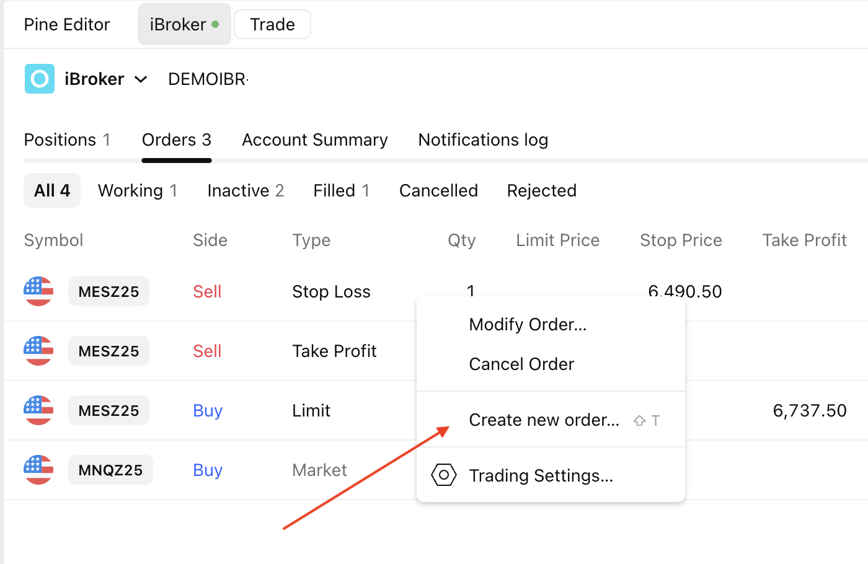Image resolution: width=868 pixels, height=564 pixels.
Task: Click the flag icon in Limit order row
Action: click(x=38, y=410)
